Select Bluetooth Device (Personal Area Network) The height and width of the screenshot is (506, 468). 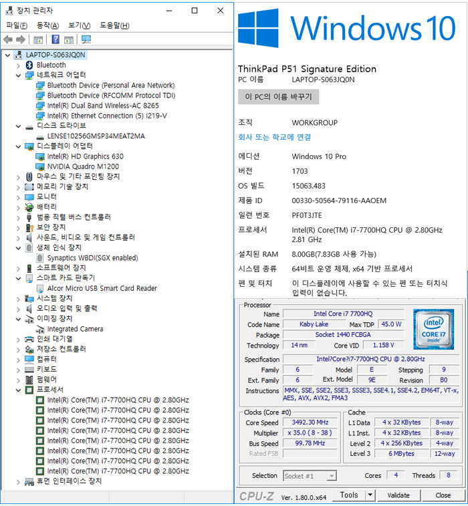pos(111,85)
